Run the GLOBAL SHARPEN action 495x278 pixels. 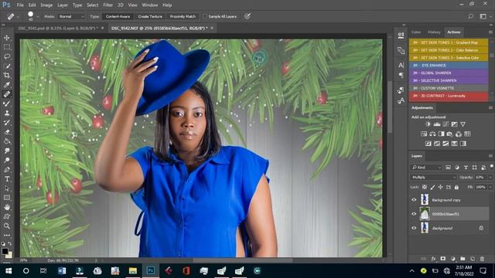coord(449,73)
